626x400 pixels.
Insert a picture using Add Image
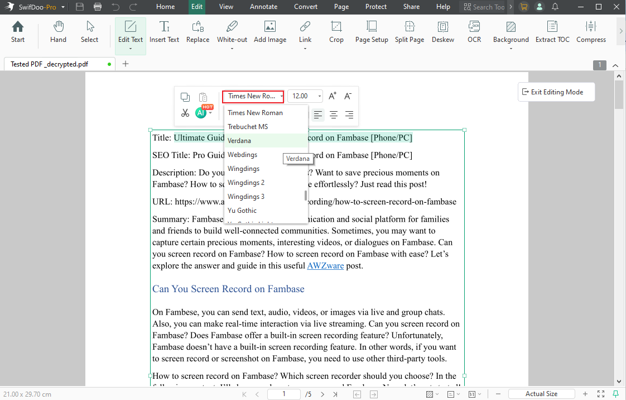tap(269, 32)
